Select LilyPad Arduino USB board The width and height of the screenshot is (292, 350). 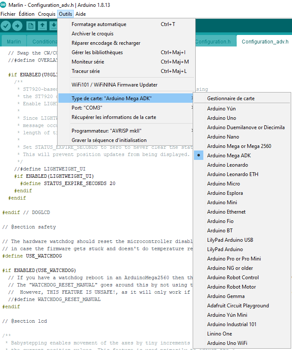tap(242, 240)
